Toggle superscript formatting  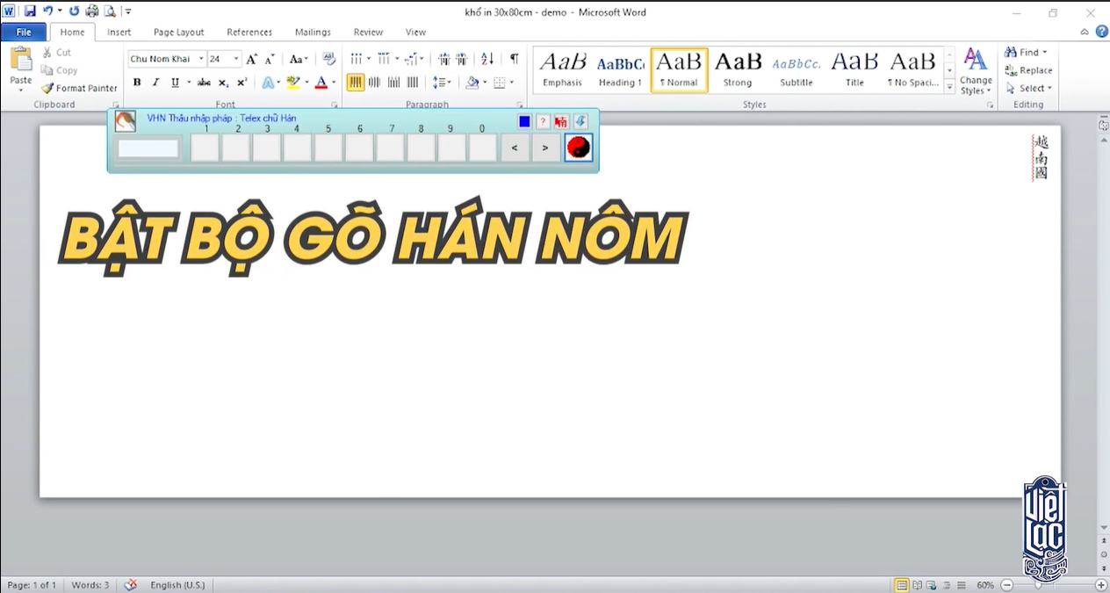tap(242, 83)
